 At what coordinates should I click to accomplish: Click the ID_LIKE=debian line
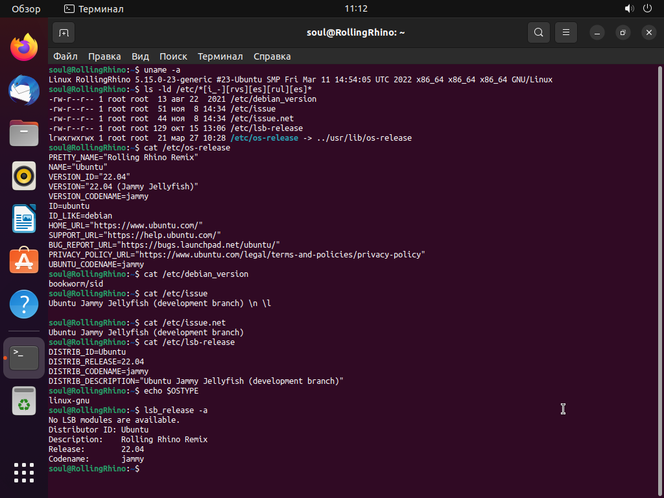pyautogui.click(x=80, y=215)
